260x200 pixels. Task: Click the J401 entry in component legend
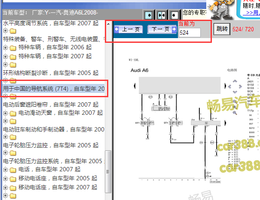click(250, 81)
